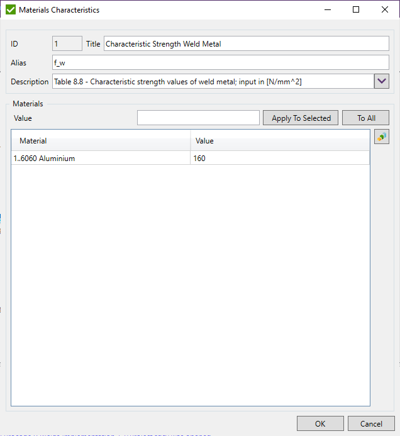Click the green checkmark title bar icon
The width and height of the screenshot is (400, 436).
click(10, 9)
